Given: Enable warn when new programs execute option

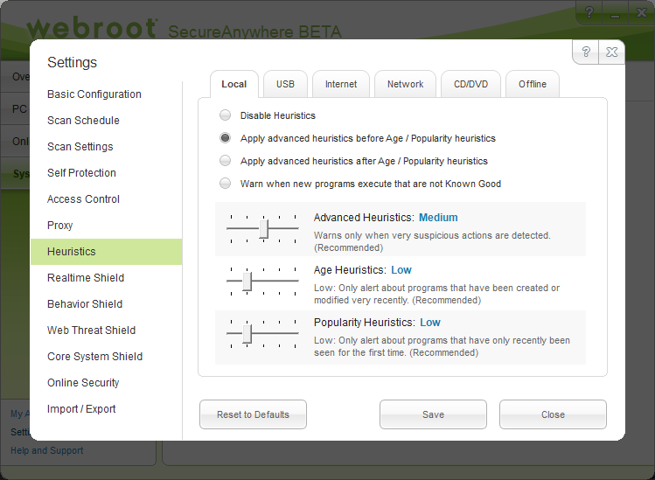Looking at the screenshot, I should (225, 184).
